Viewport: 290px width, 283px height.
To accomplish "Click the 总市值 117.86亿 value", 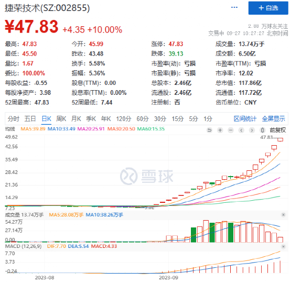I will (250, 83).
